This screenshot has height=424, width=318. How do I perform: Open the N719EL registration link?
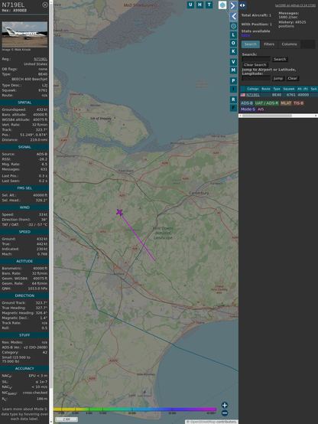tap(41, 59)
